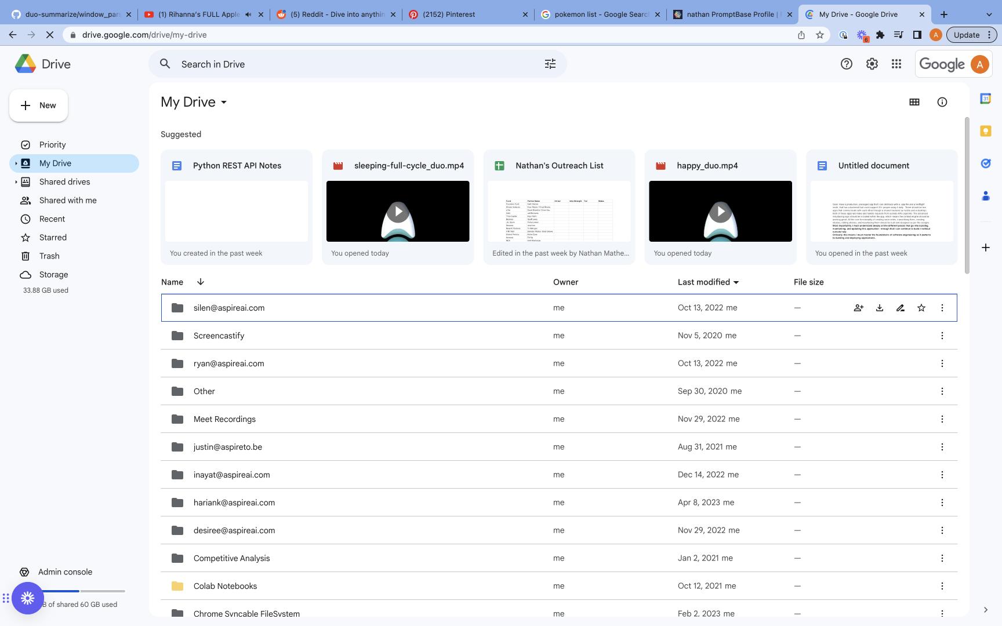1002x626 pixels.
Task: Share the silen@aspireai.com folder
Action: pos(858,308)
